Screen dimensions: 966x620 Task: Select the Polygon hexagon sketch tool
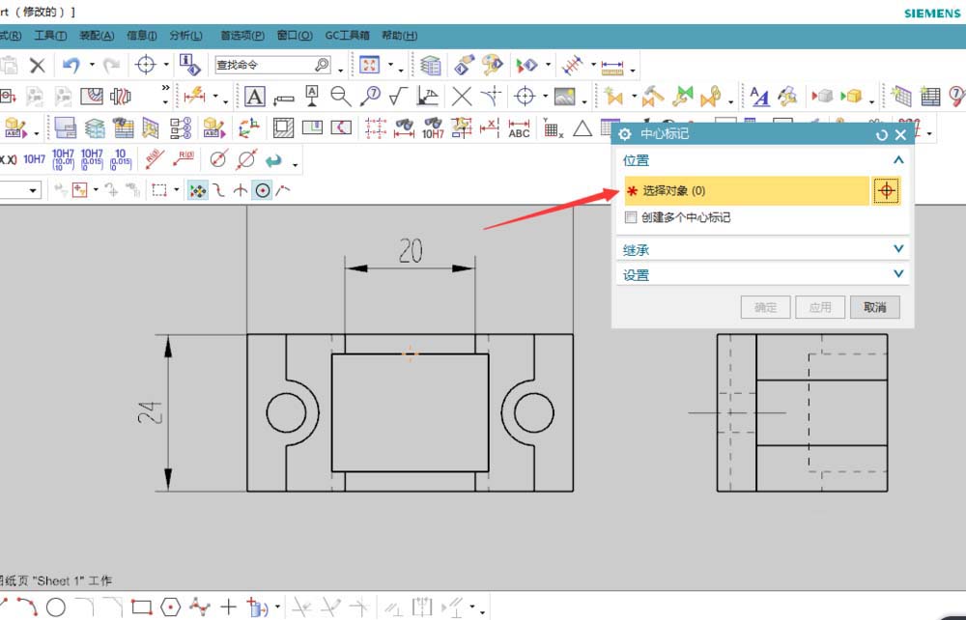170,607
